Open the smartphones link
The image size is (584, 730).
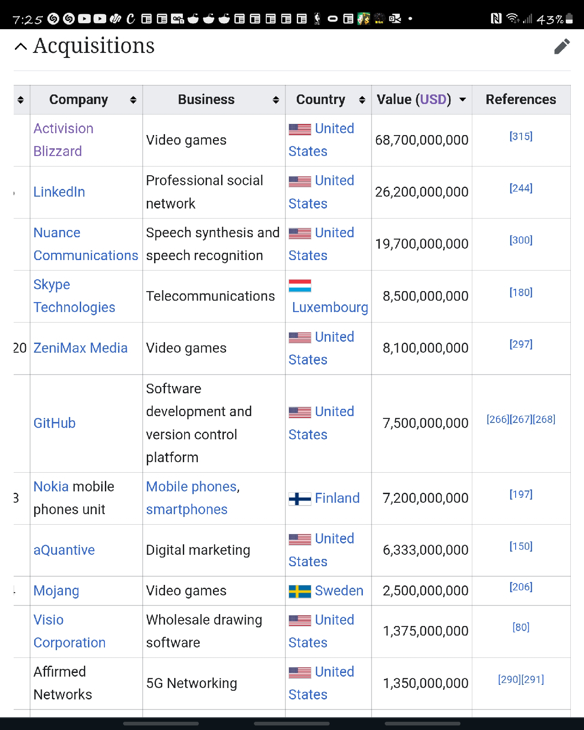pyautogui.click(x=186, y=509)
